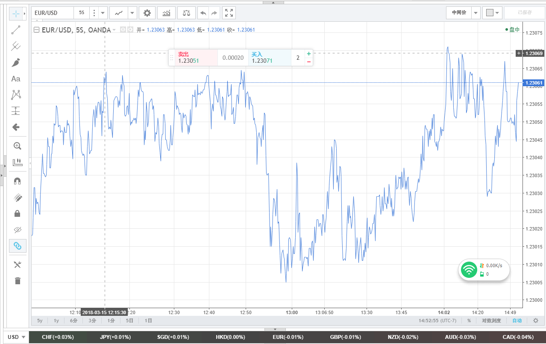
Task: Click the trash icon to remove drawings
Action: [x=18, y=281]
